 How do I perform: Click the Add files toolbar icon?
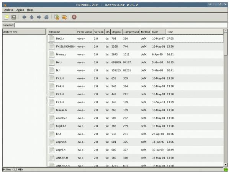click(x=57, y=17)
